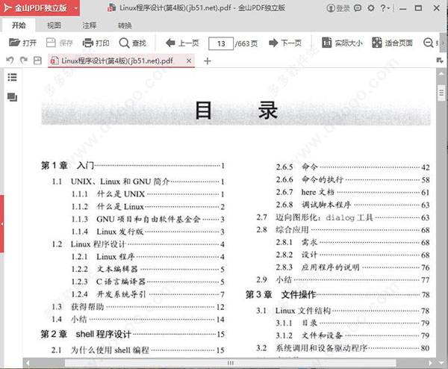Click the vertical scrollbar thumb
The height and width of the screenshot is (369, 448).
441,93
